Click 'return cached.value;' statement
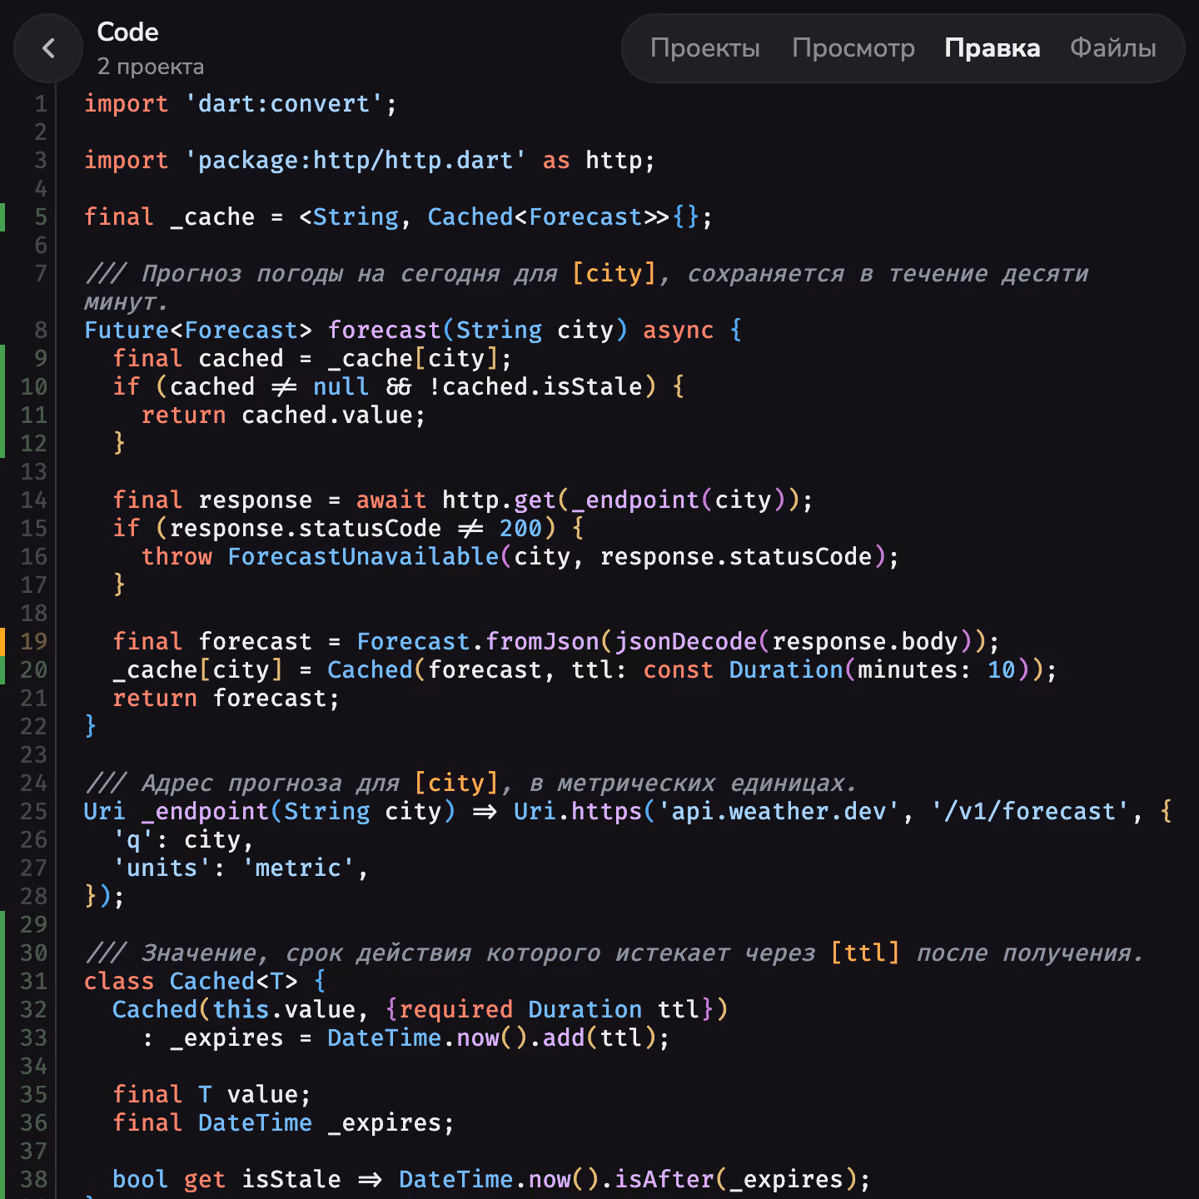1199x1199 pixels. 283,415
